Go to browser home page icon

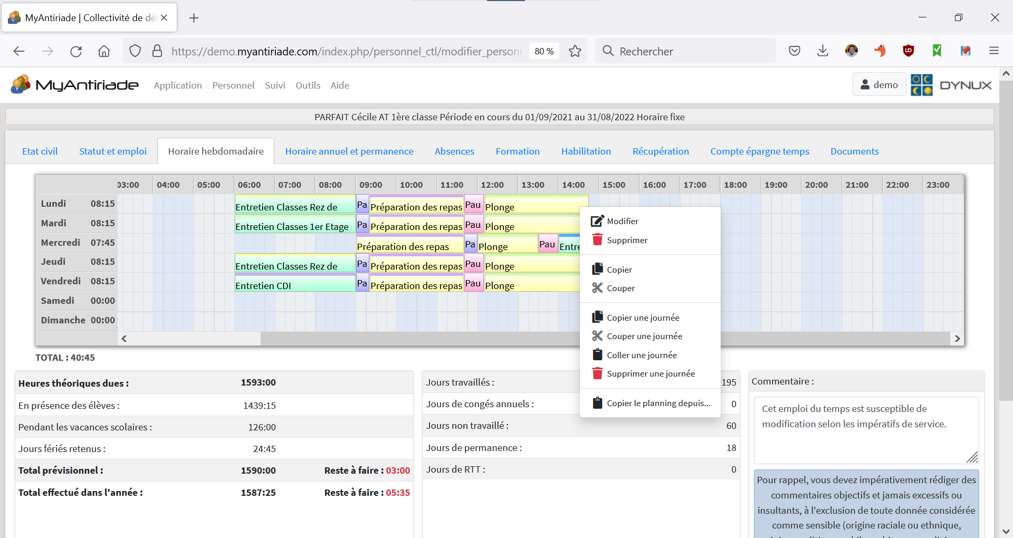tap(104, 51)
